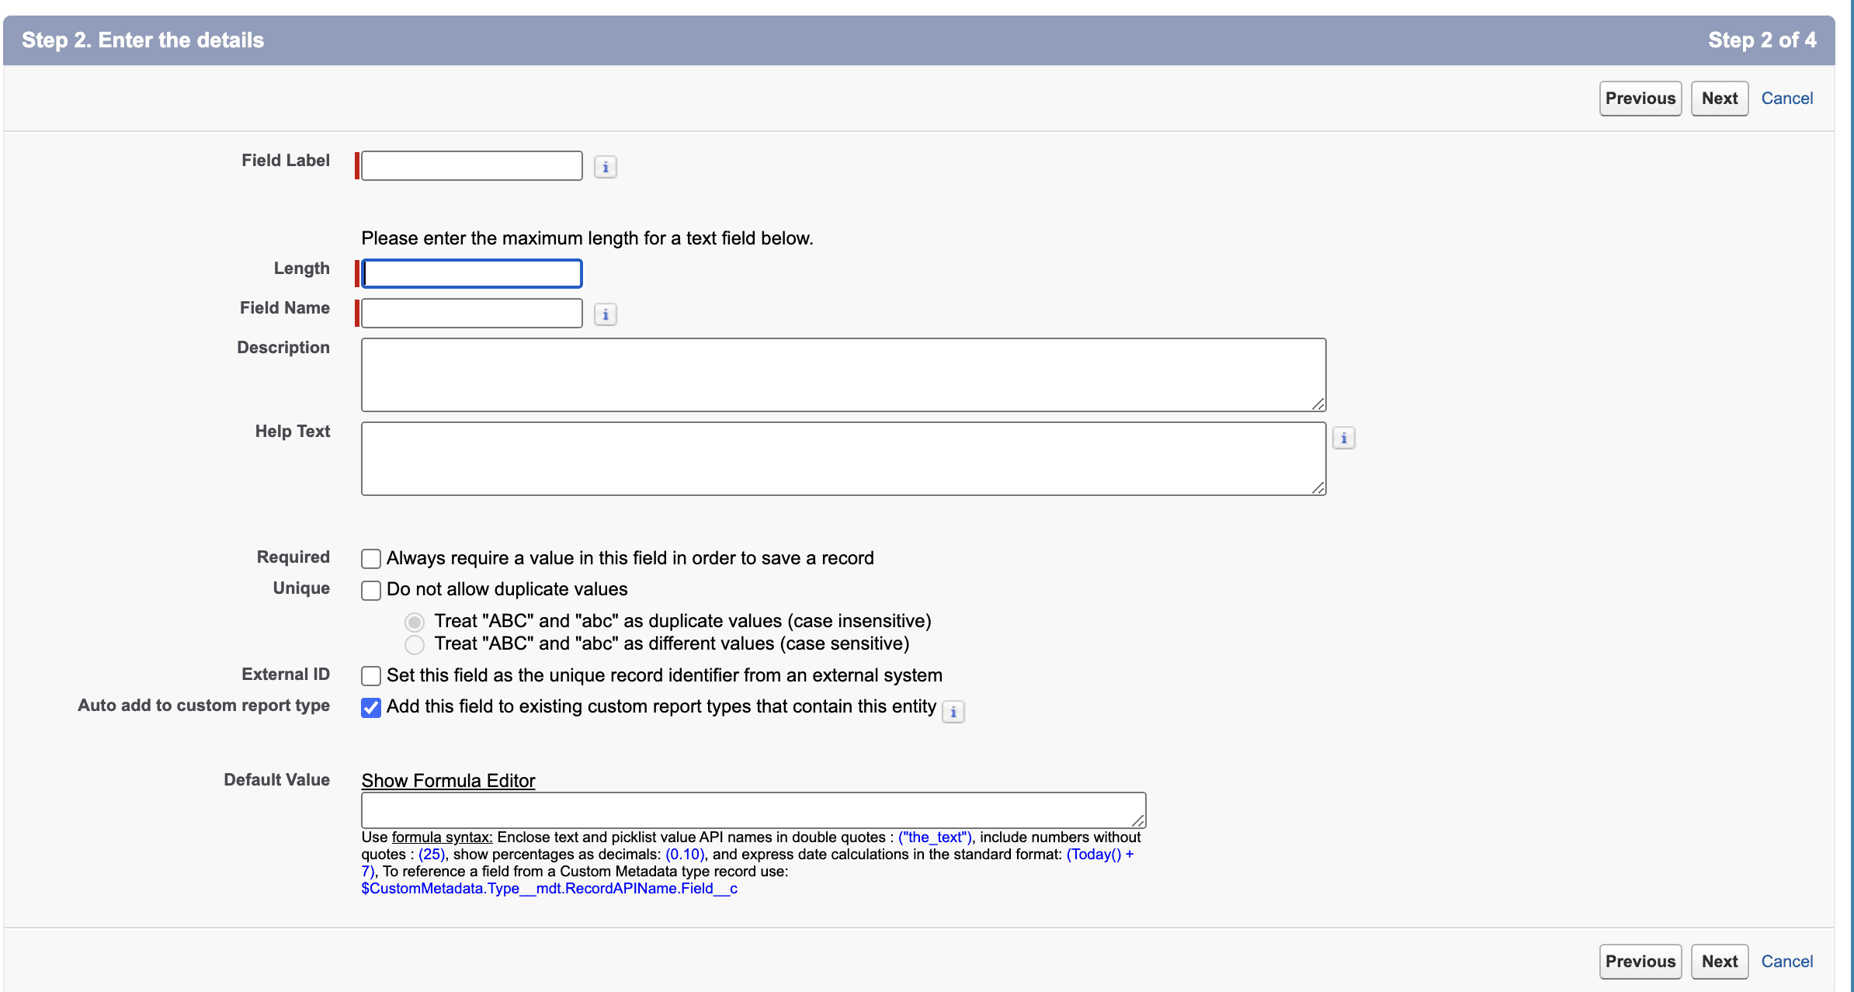The width and height of the screenshot is (1854, 992).
Task: Uncheck Add this field to custom report types
Action: [371, 707]
